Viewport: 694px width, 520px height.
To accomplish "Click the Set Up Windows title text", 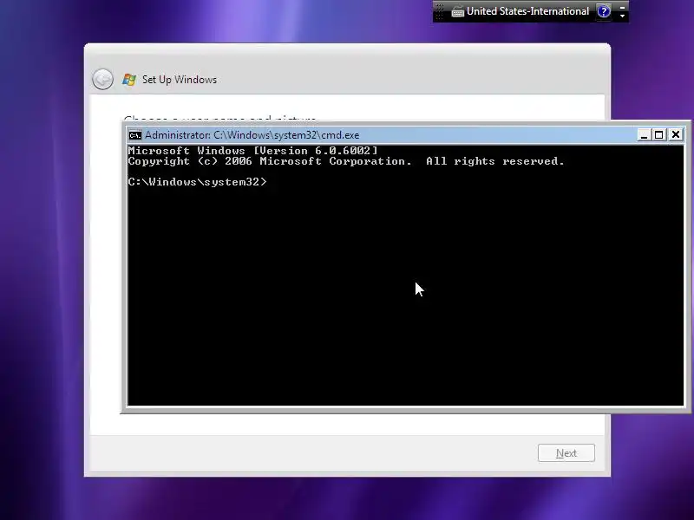I will coord(180,80).
